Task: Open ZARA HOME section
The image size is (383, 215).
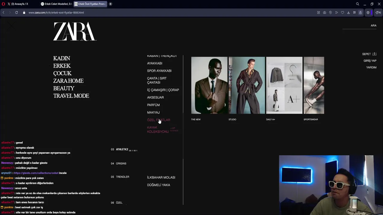Action: pos(68,81)
